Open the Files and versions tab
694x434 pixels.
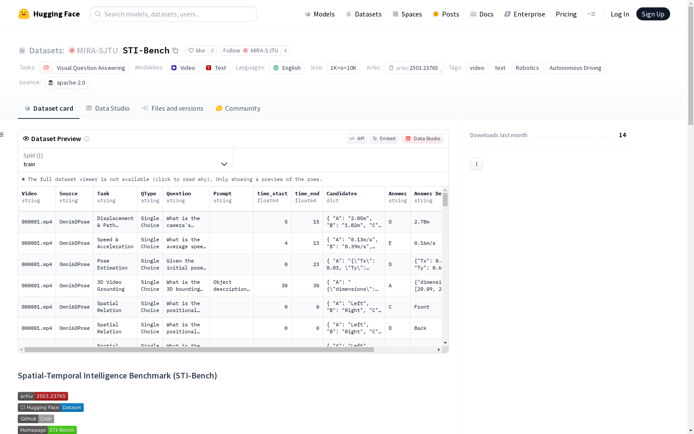pos(173,108)
